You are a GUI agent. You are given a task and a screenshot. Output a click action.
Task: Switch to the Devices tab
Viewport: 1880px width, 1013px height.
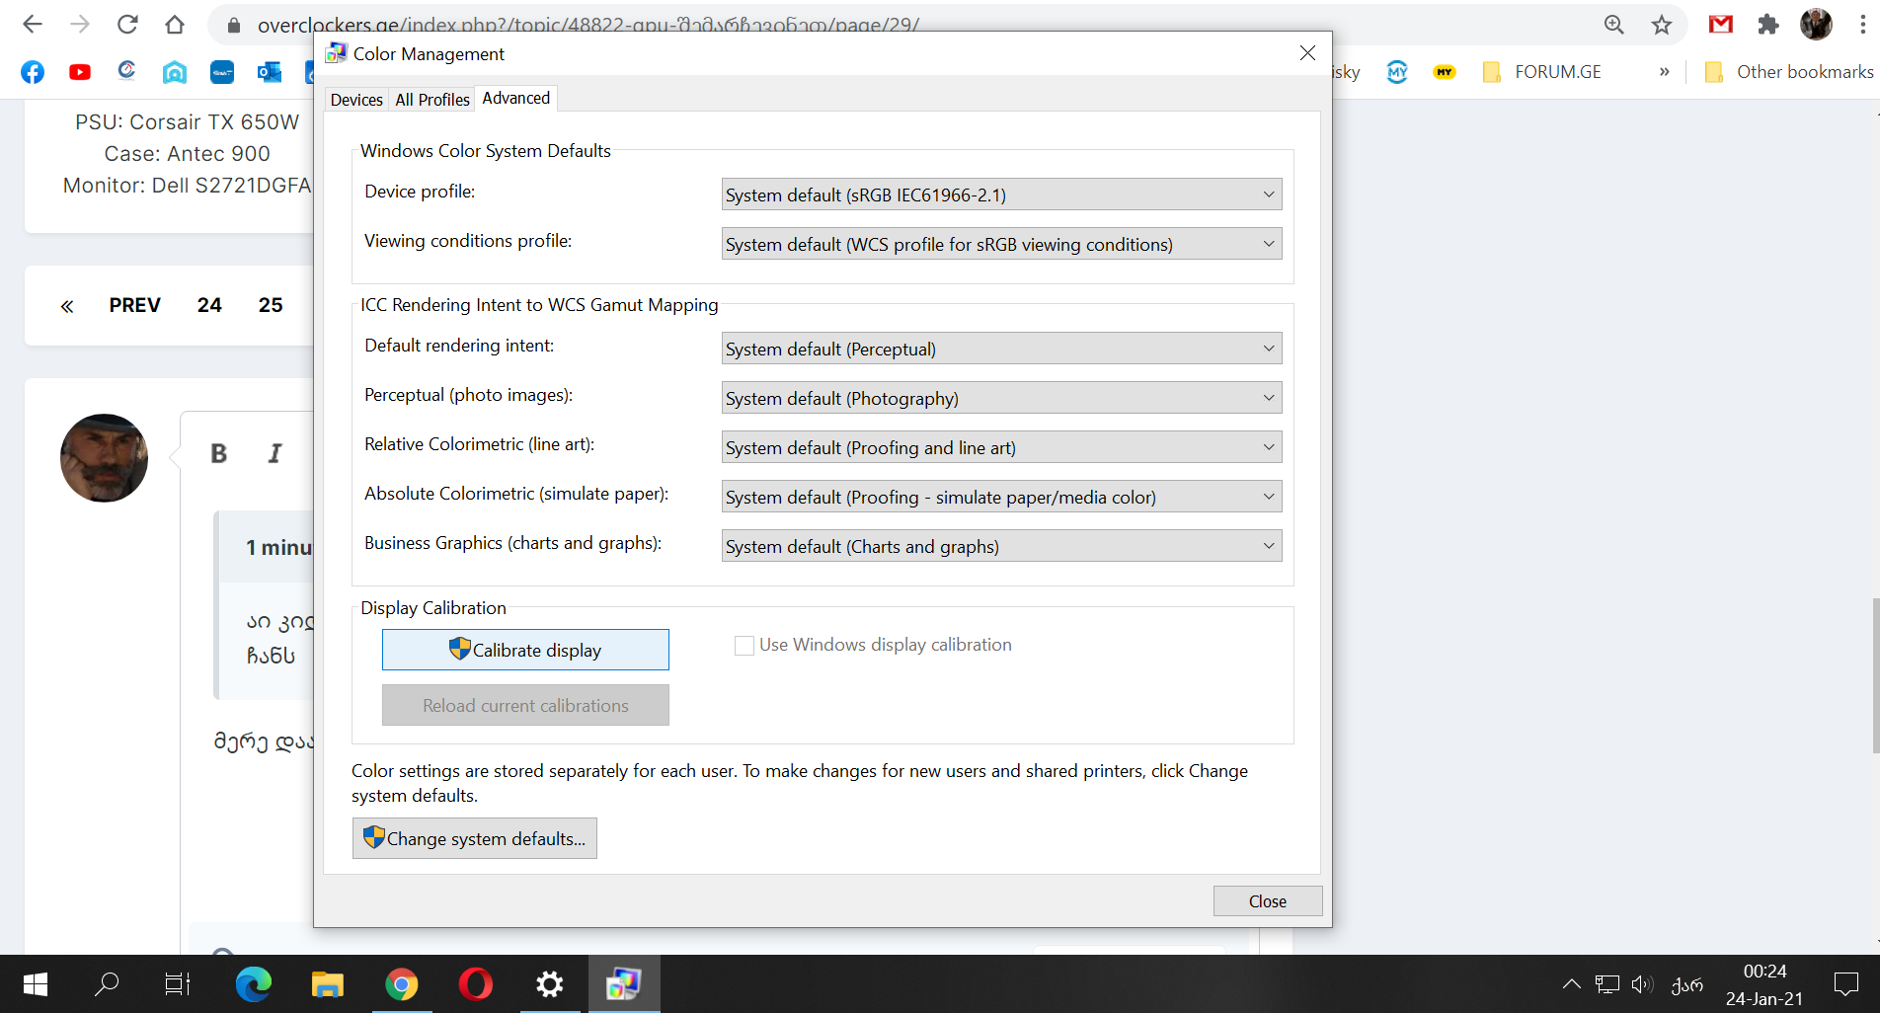(356, 100)
